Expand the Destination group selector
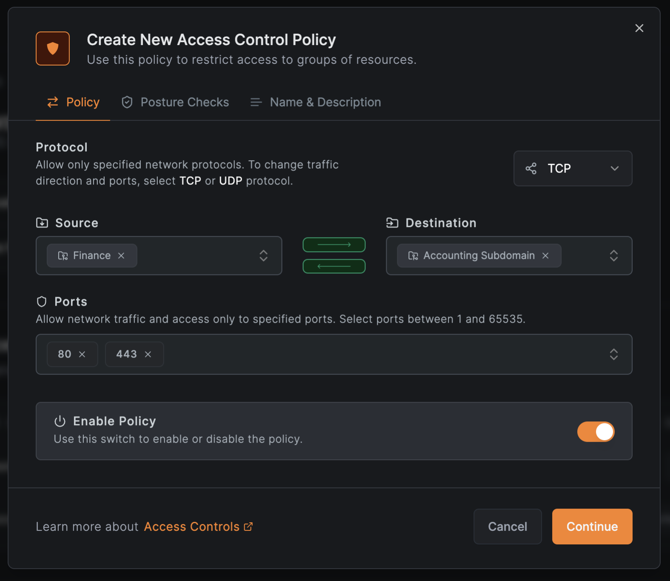The width and height of the screenshot is (670, 581). [613, 255]
